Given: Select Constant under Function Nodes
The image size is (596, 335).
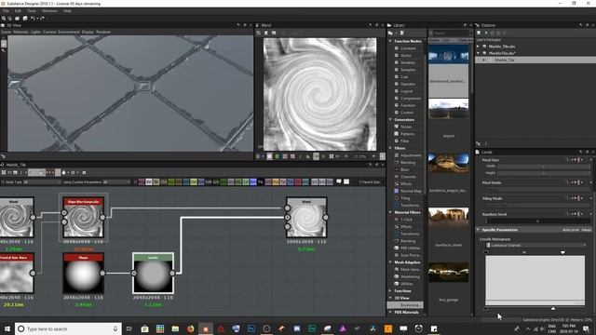Looking at the screenshot, I should [x=408, y=48].
